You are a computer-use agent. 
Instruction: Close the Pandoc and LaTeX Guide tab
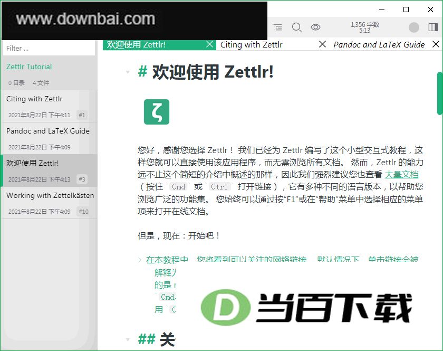436,44
